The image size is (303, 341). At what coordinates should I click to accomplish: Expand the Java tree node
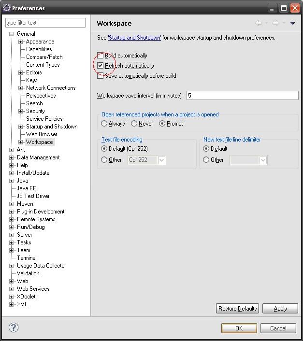(12, 181)
